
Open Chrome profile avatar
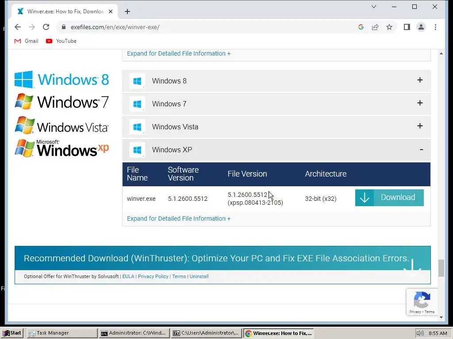click(421, 27)
